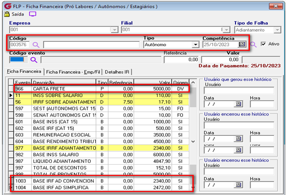The height and width of the screenshot is (195, 286).
Task: Select the INSS SOBRE SALARIO row
Action: click(101, 95)
